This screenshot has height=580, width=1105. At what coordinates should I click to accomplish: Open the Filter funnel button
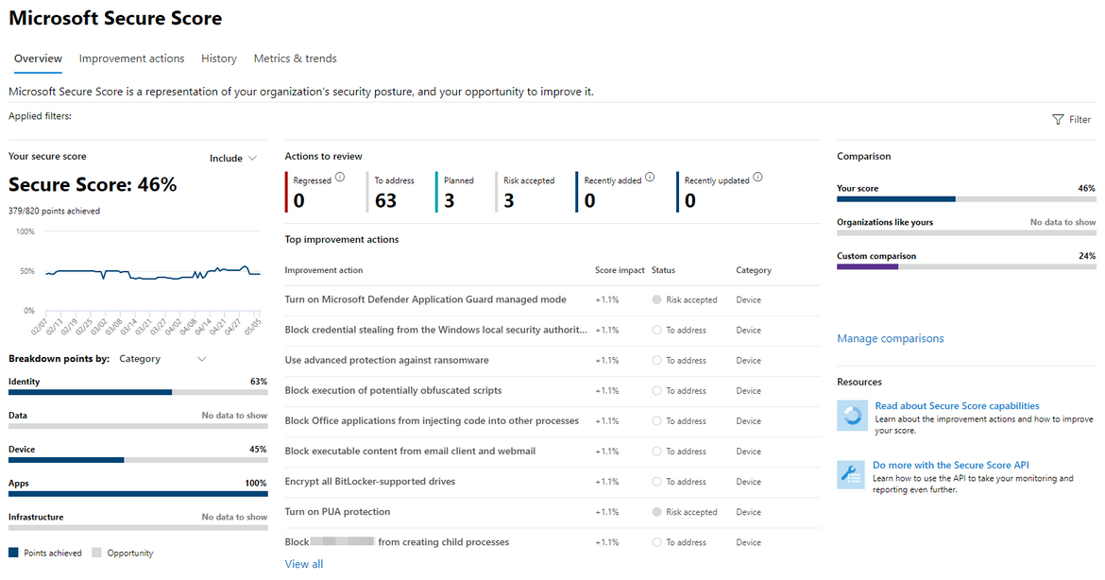(x=1070, y=120)
